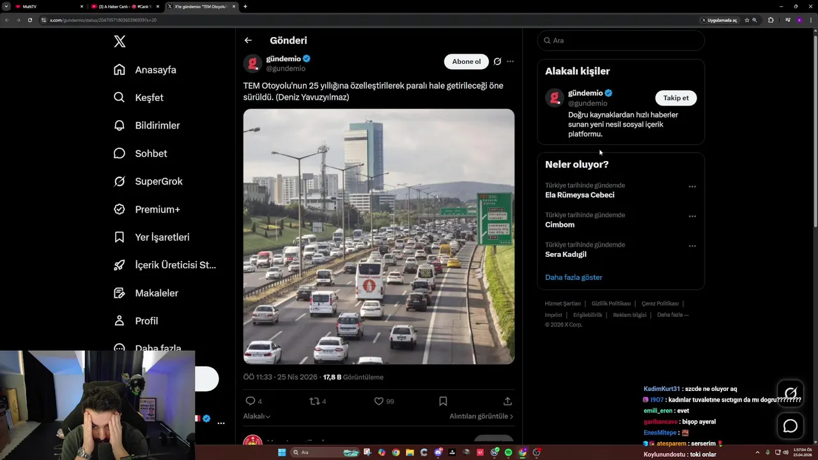The image size is (818, 460).
Task: Open File Explorer from taskbar
Action: 410,452
